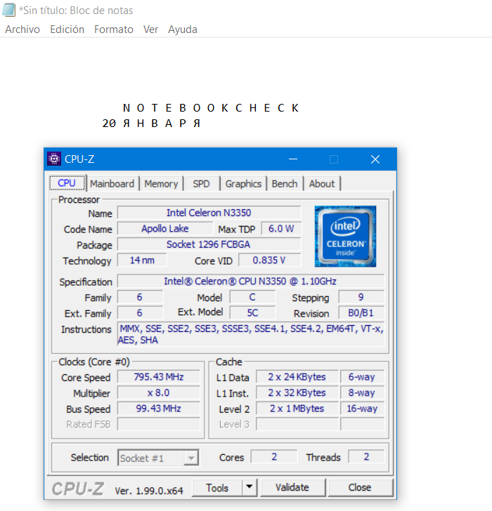Click the Notepad app icon in title bar

[x=8, y=10]
